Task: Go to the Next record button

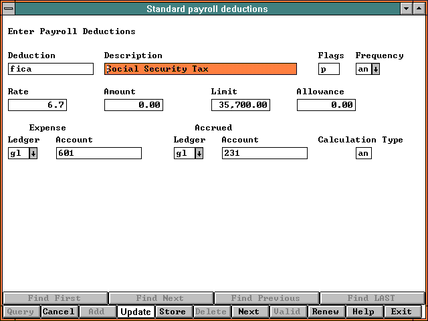Action: [x=249, y=312]
